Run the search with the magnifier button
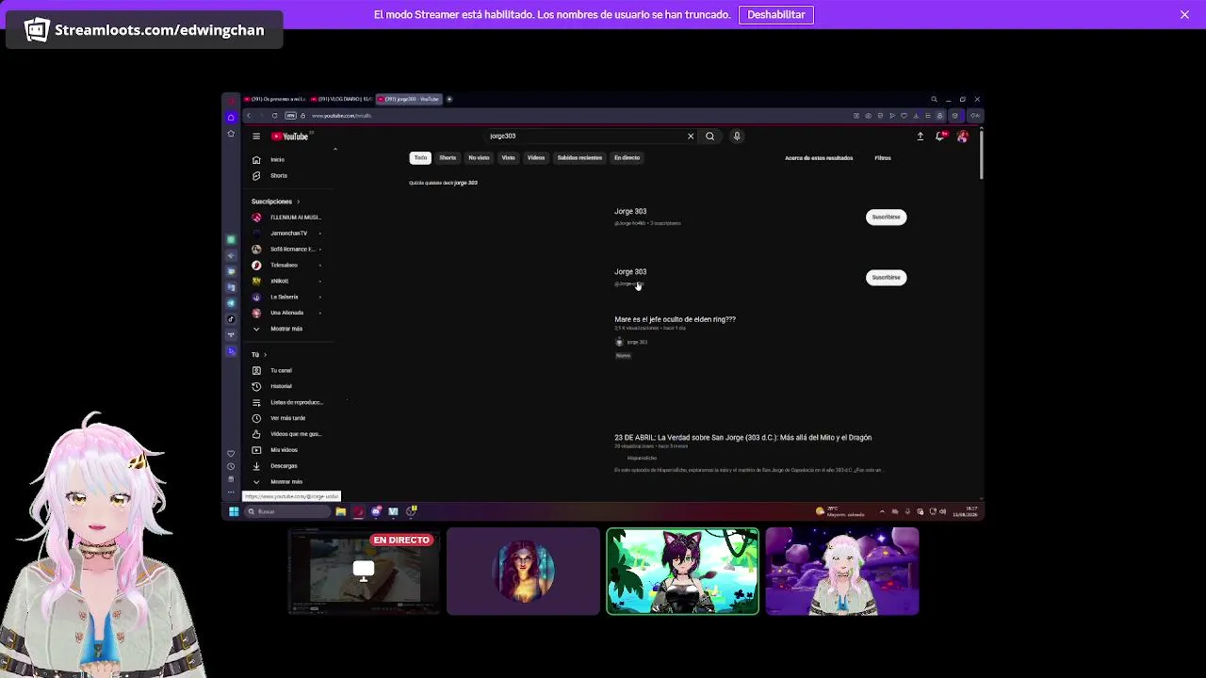This screenshot has height=678, width=1206. (x=710, y=137)
